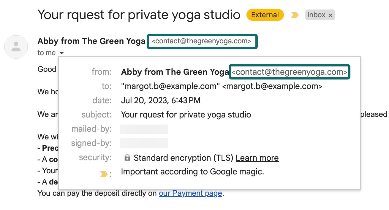Viewport: 389px width, 210px height.
Task: Click the importance marker icon in details popup
Action: click(104, 174)
